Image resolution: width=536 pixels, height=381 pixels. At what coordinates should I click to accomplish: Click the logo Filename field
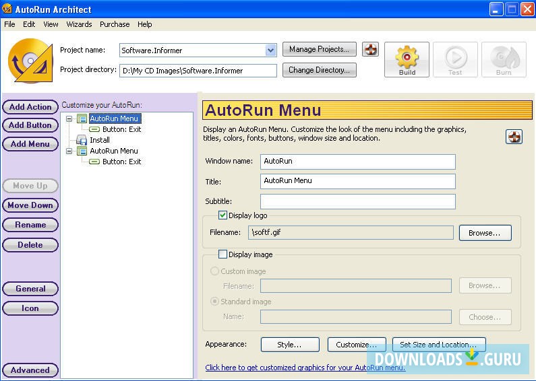[x=351, y=232]
